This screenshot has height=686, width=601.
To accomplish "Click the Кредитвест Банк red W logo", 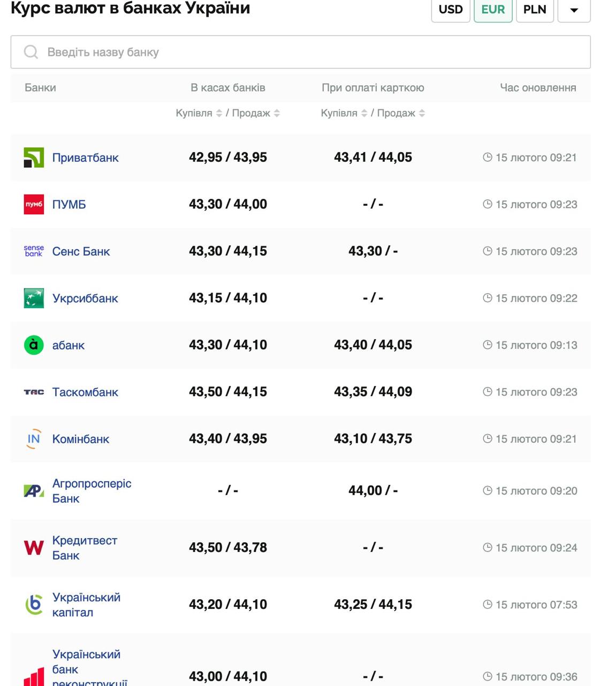I will click(34, 548).
